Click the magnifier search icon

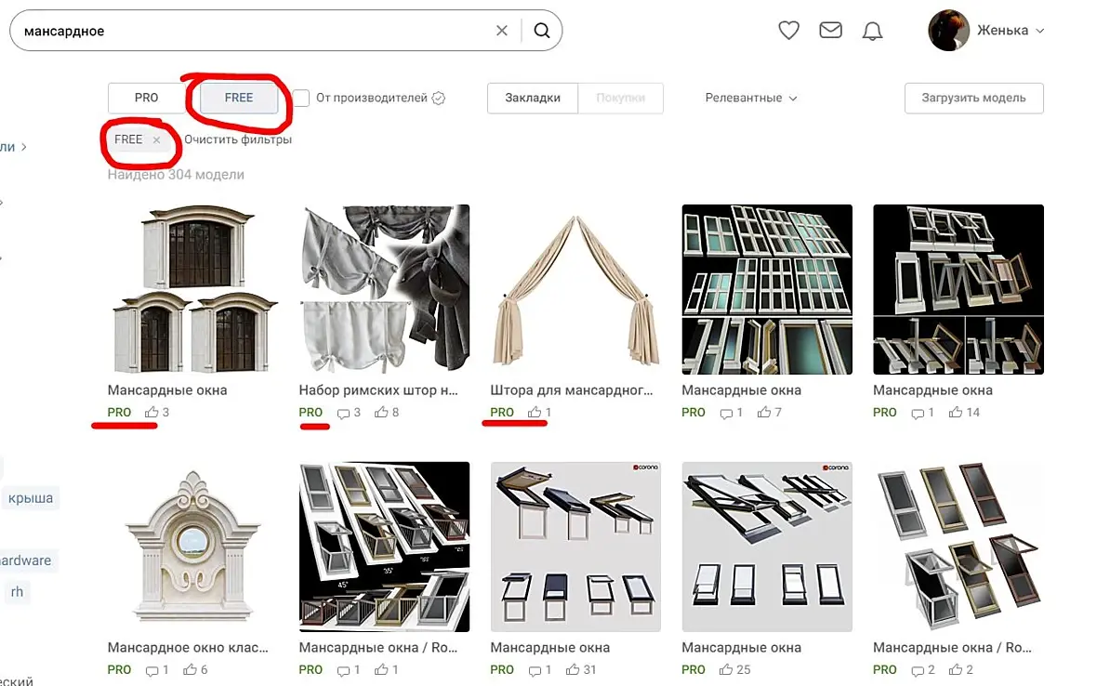[541, 31]
